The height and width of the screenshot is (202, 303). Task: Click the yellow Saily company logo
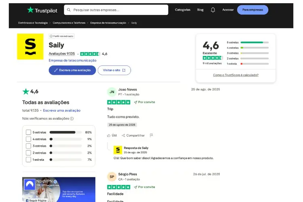coord(30,46)
